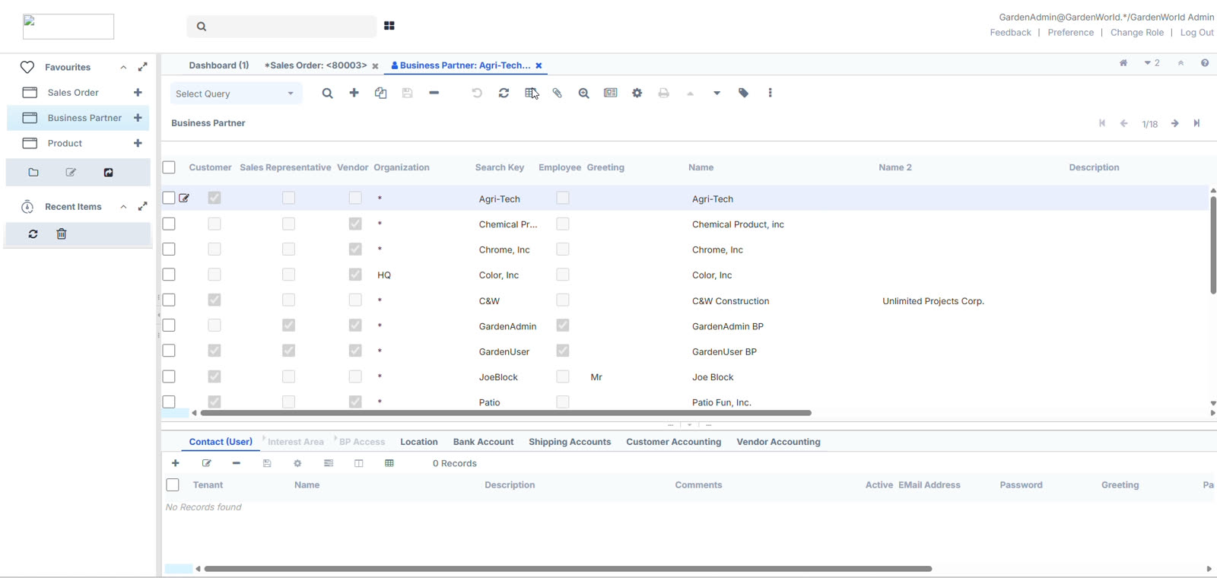Jump to the last record
The width and height of the screenshot is (1217, 578).
coord(1196,123)
